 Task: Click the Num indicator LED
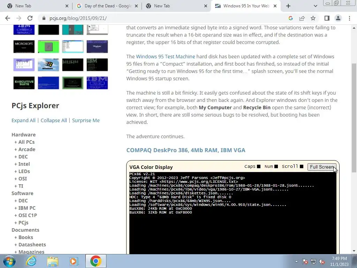point(276,166)
